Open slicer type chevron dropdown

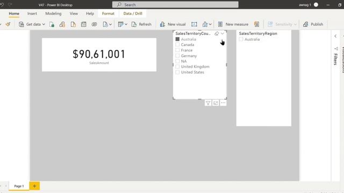coord(223,33)
